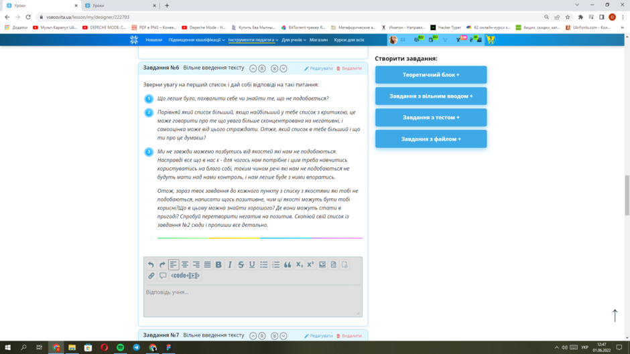Insert an image into the editor
The width and height of the screenshot is (630, 354).
(x=322, y=264)
